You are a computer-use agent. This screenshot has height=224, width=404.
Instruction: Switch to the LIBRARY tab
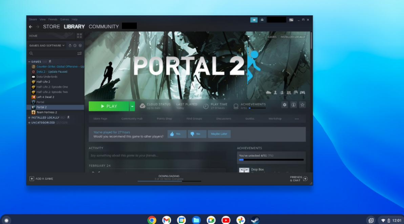[74, 27]
